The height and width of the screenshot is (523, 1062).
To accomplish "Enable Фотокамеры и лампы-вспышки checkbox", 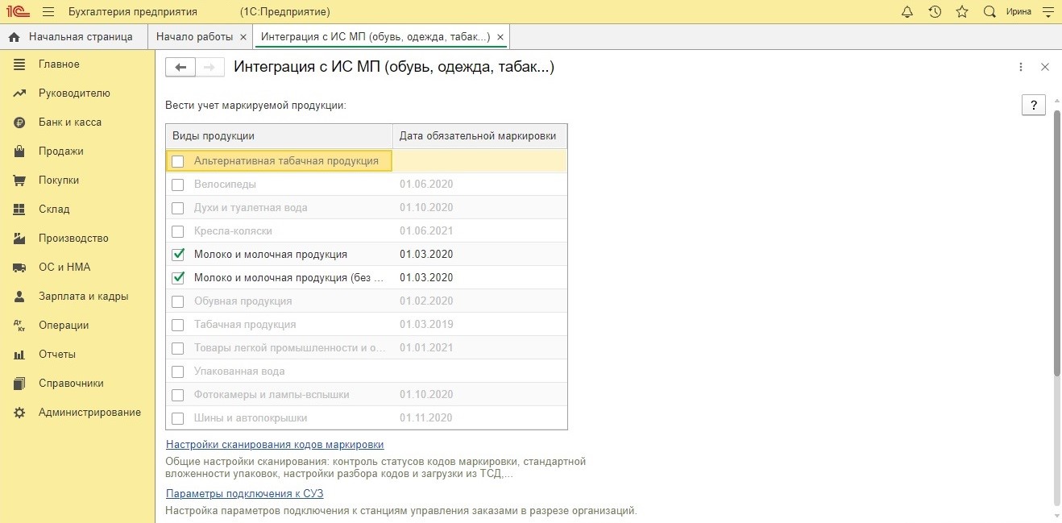I will [178, 395].
